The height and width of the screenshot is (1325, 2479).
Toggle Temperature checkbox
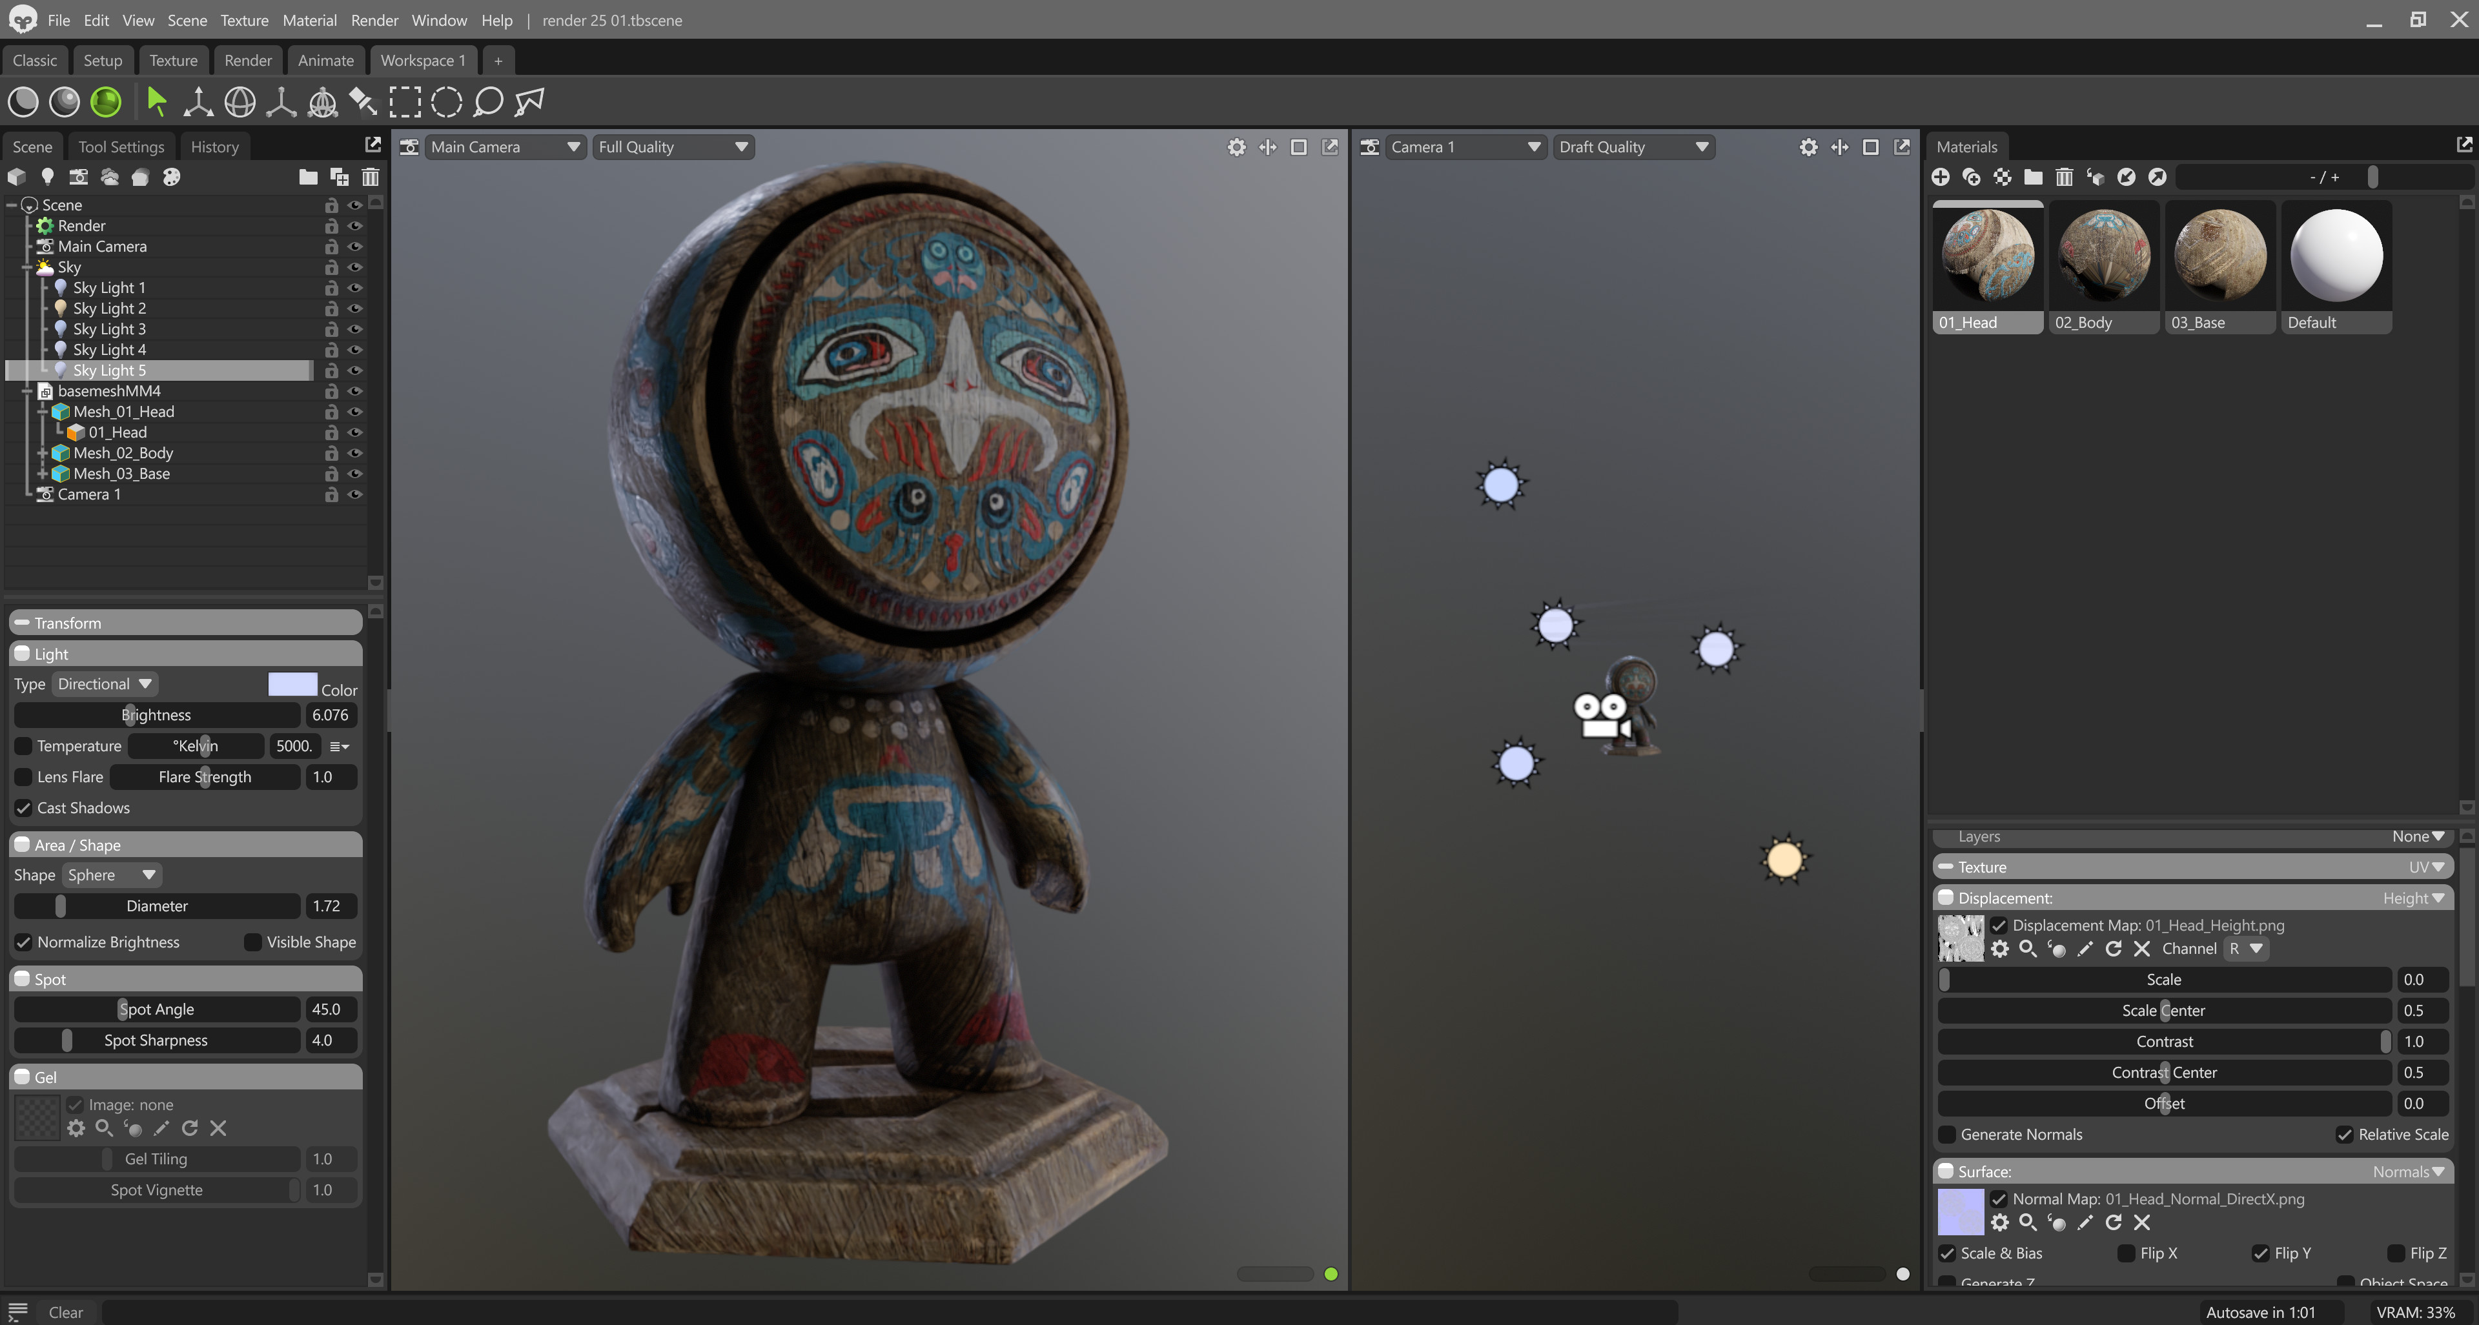click(x=23, y=745)
